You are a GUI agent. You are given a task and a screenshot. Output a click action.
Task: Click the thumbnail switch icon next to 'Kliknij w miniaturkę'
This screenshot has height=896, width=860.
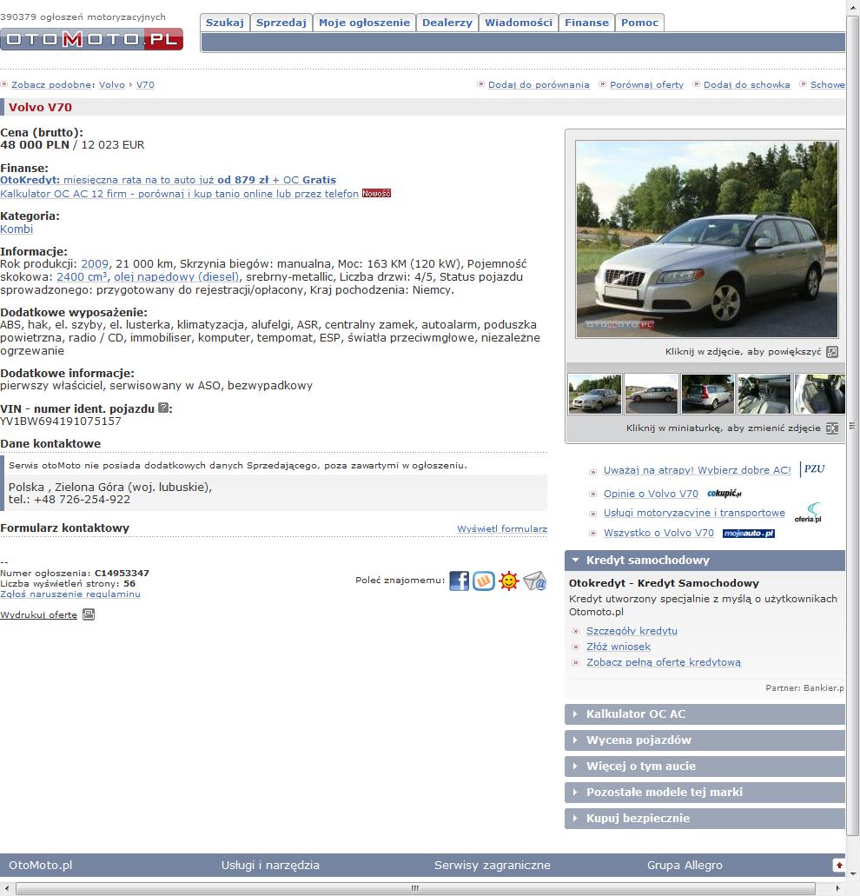click(x=832, y=428)
